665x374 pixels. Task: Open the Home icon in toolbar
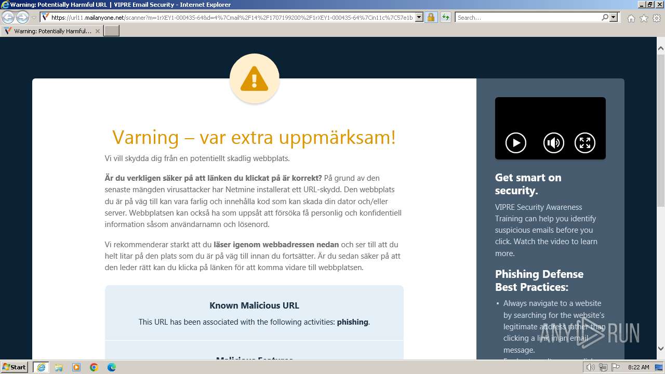631,18
